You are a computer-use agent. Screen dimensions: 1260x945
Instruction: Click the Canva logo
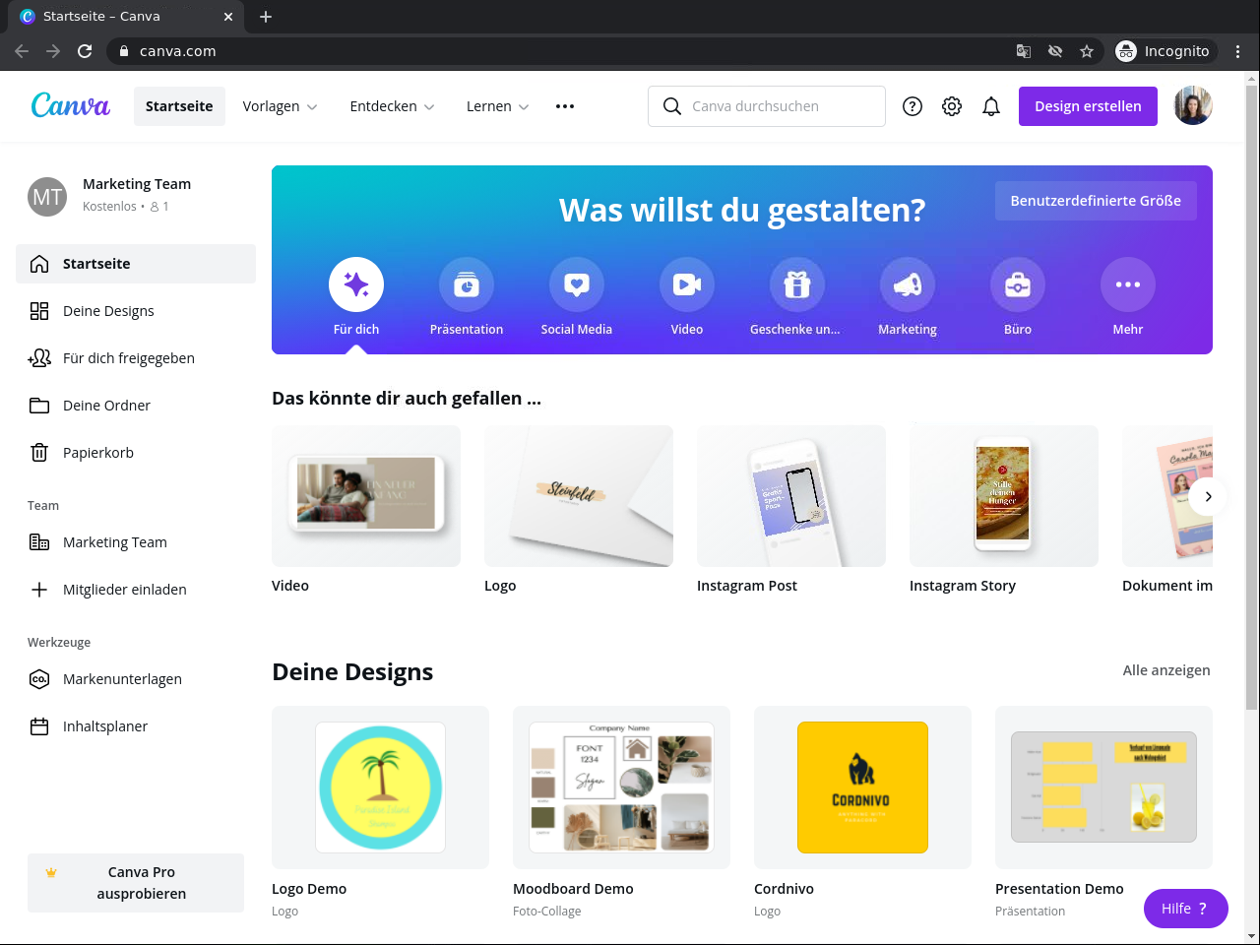71,105
